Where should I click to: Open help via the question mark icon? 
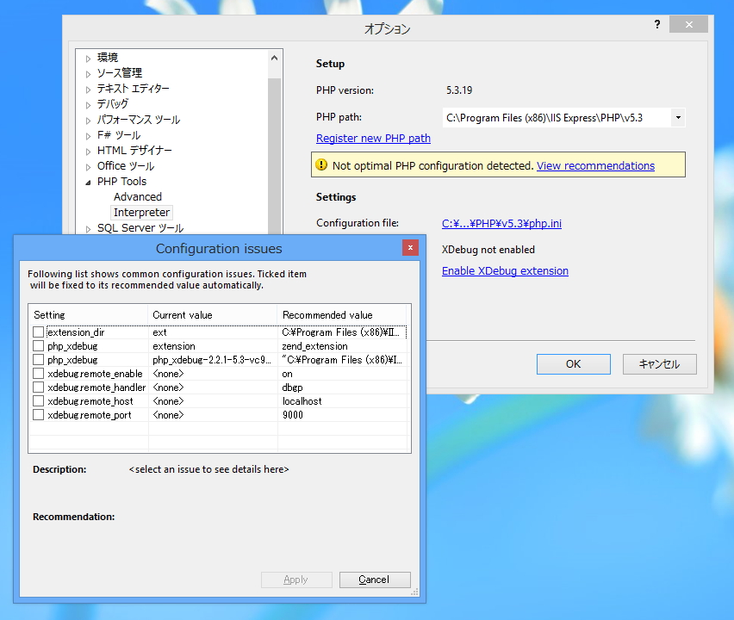[656, 24]
